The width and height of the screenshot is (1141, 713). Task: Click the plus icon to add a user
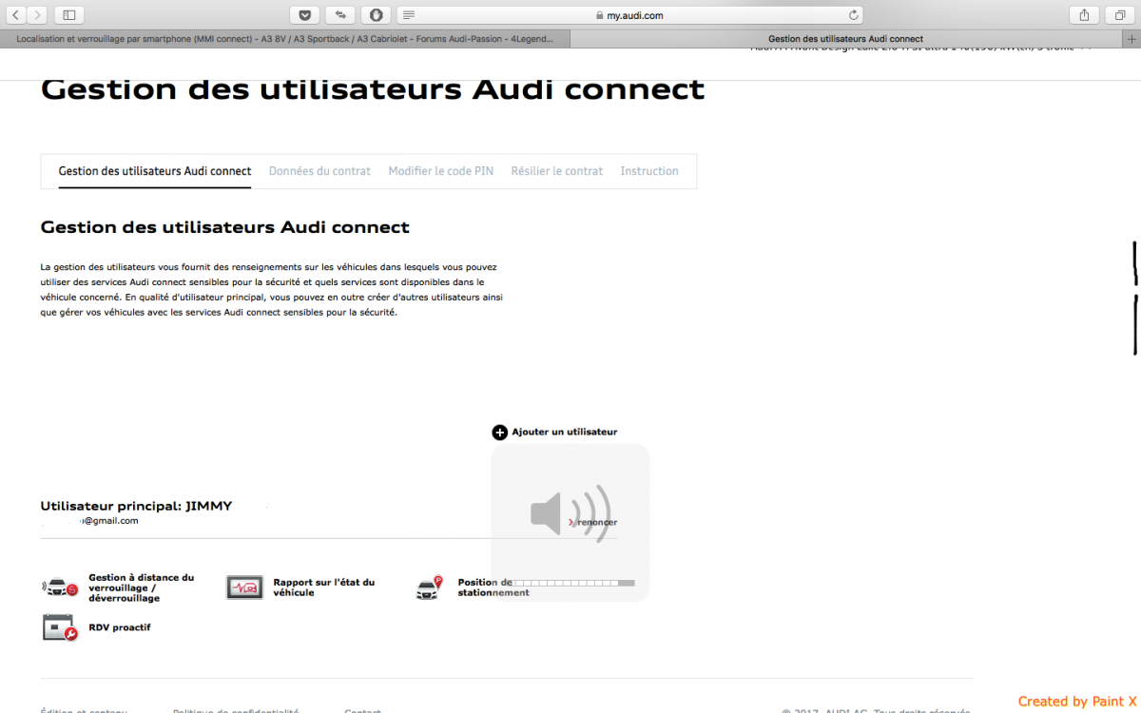(x=499, y=433)
